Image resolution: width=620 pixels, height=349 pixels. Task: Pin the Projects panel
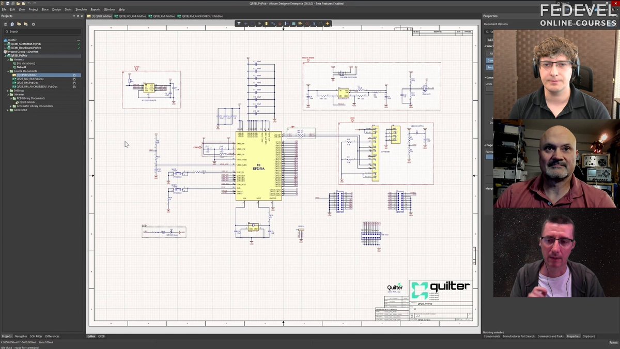coord(79,16)
